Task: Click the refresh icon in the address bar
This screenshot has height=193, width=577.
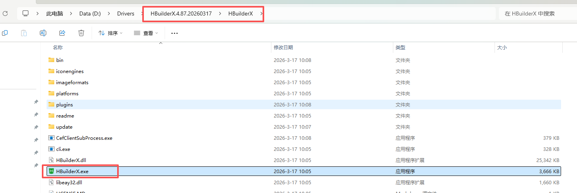Action: [5, 14]
